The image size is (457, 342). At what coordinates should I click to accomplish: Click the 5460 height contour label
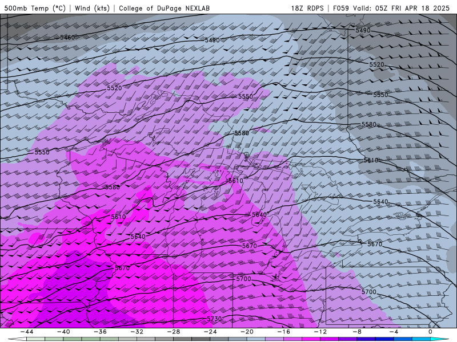point(67,38)
